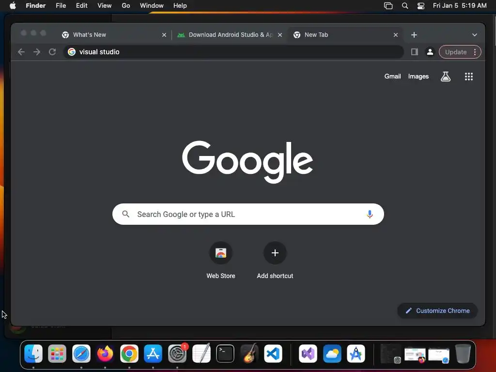Open the Finder menu
496x372 pixels.
point(36,5)
